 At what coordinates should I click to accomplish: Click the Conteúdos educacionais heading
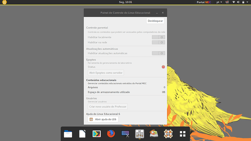click(101, 80)
